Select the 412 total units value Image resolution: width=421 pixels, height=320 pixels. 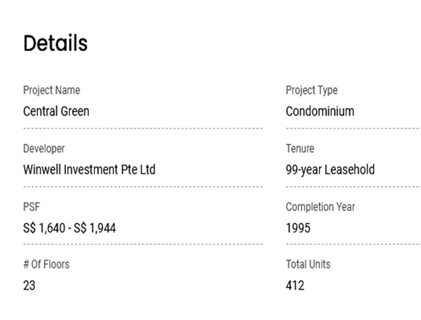(295, 285)
